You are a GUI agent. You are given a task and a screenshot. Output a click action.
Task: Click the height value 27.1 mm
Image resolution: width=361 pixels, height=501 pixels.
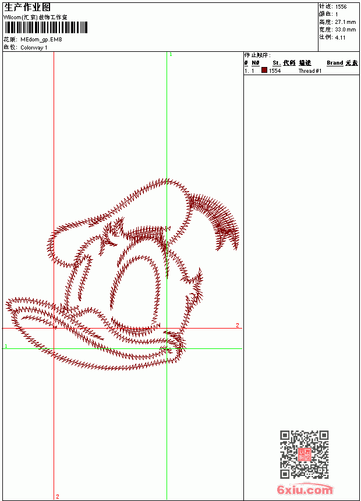pyautogui.click(x=345, y=22)
